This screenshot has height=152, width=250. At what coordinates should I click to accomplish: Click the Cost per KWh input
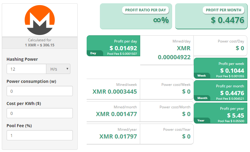pyautogui.click(x=40, y=113)
